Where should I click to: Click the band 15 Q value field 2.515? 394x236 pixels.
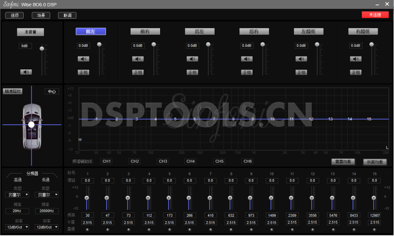pyautogui.click(x=375, y=222)
